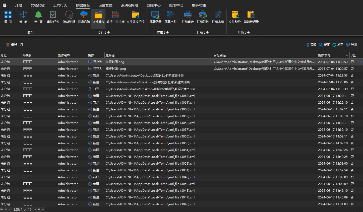Viewport: 363px width, 212px height.
Task: Open the 概览 overview icon
Action: [8, 17]
